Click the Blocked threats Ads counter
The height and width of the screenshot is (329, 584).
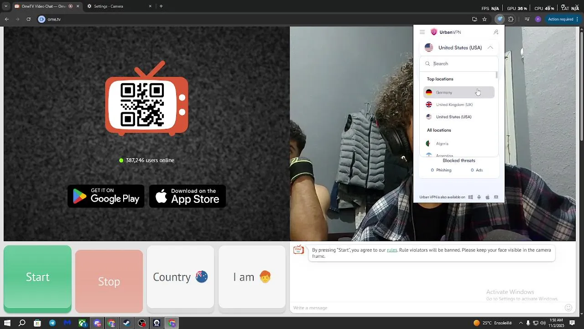click(477, 170)
